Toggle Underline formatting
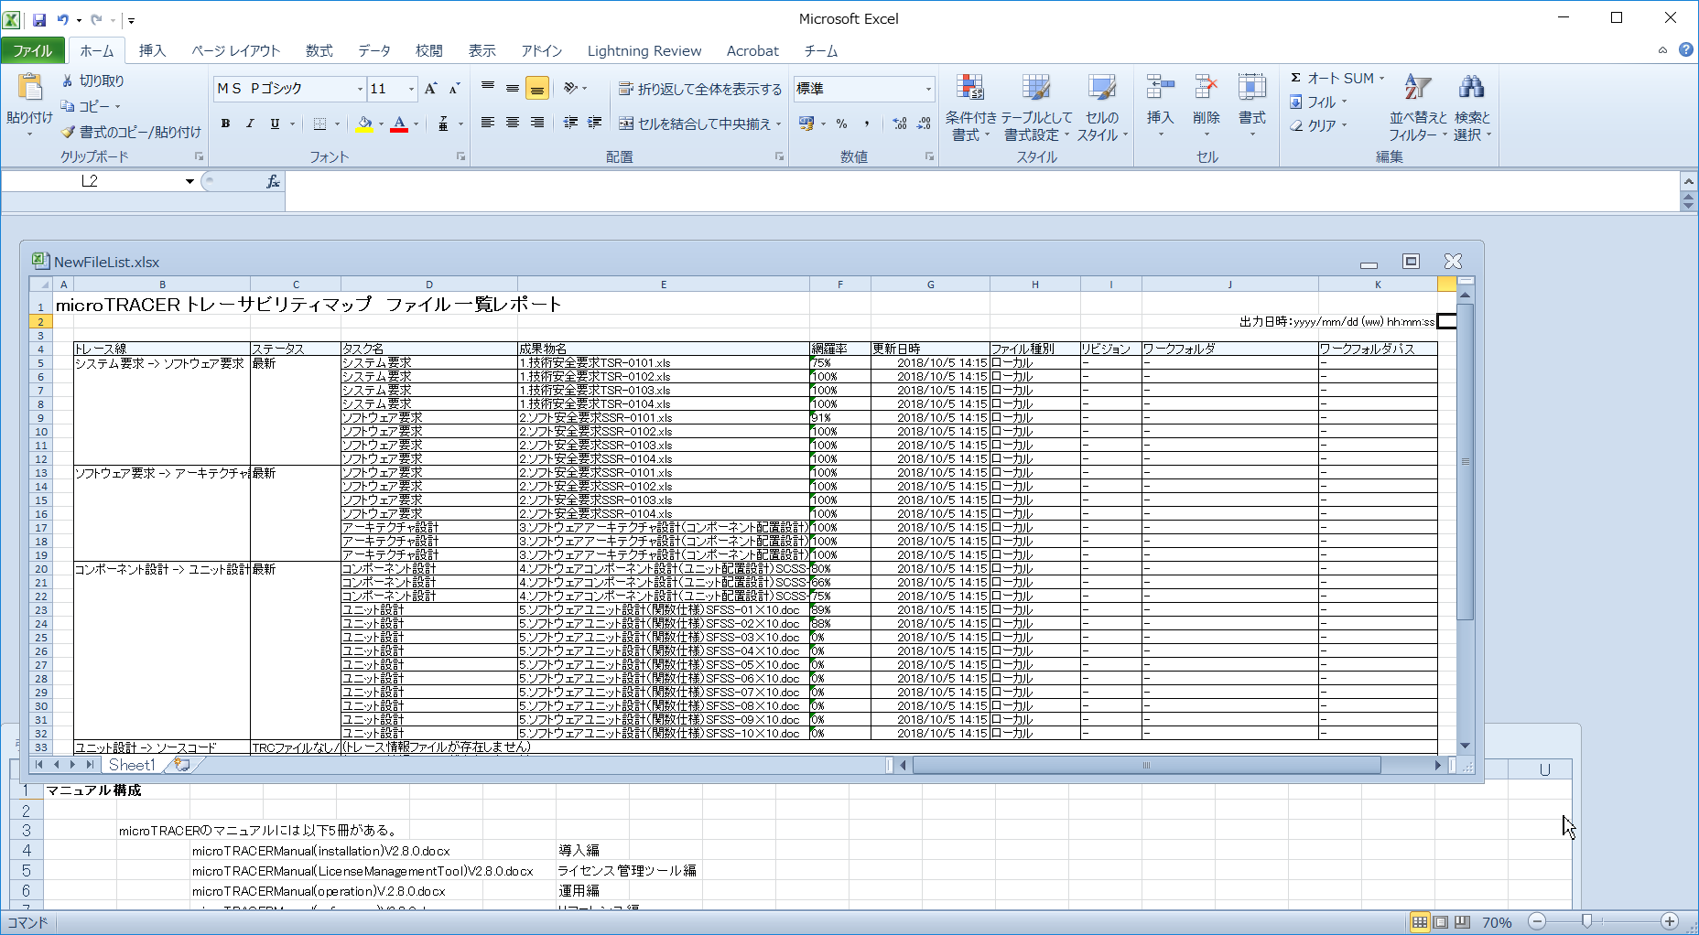This screenshot has height=935, width=1699. [275, 124]
